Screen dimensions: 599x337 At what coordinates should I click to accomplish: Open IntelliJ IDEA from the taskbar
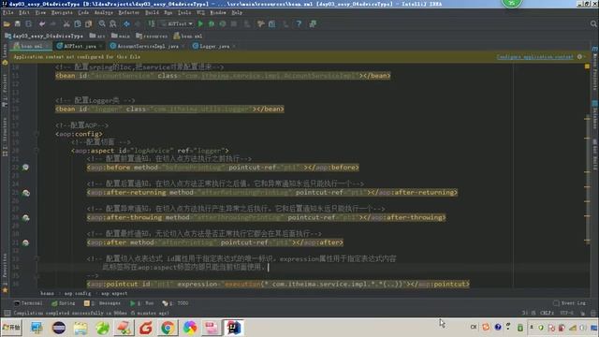point(234,328)
